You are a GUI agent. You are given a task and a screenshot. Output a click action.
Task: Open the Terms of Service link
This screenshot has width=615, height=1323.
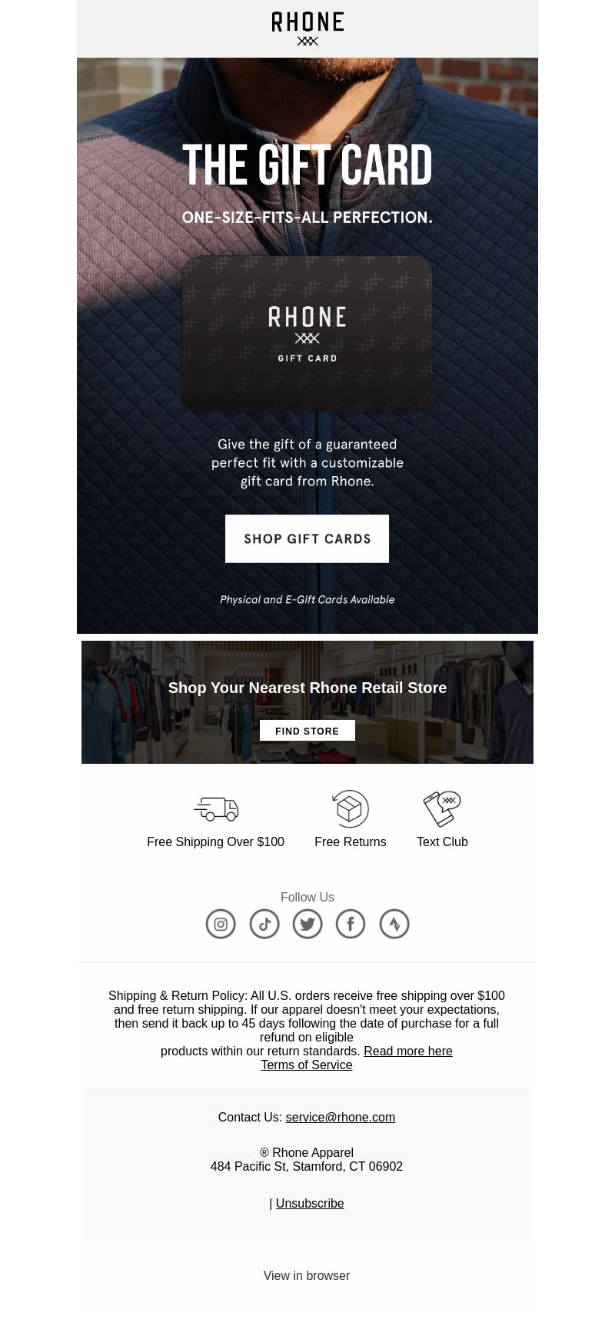[307, 1065]
